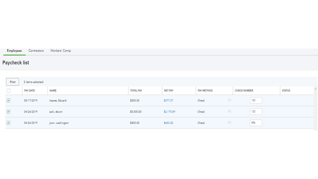Click the small gray icon in aoki row
This screenshot has height=179, width=318.
(230, 111)
